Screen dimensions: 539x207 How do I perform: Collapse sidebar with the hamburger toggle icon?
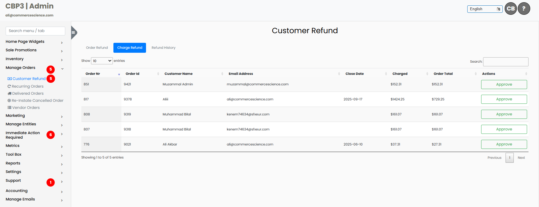tap(73, 32)
